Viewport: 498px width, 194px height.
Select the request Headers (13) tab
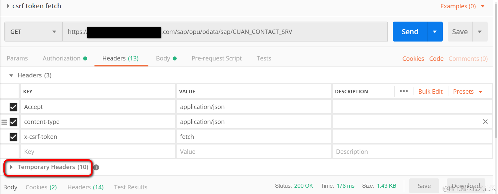[x=120, y=58]
